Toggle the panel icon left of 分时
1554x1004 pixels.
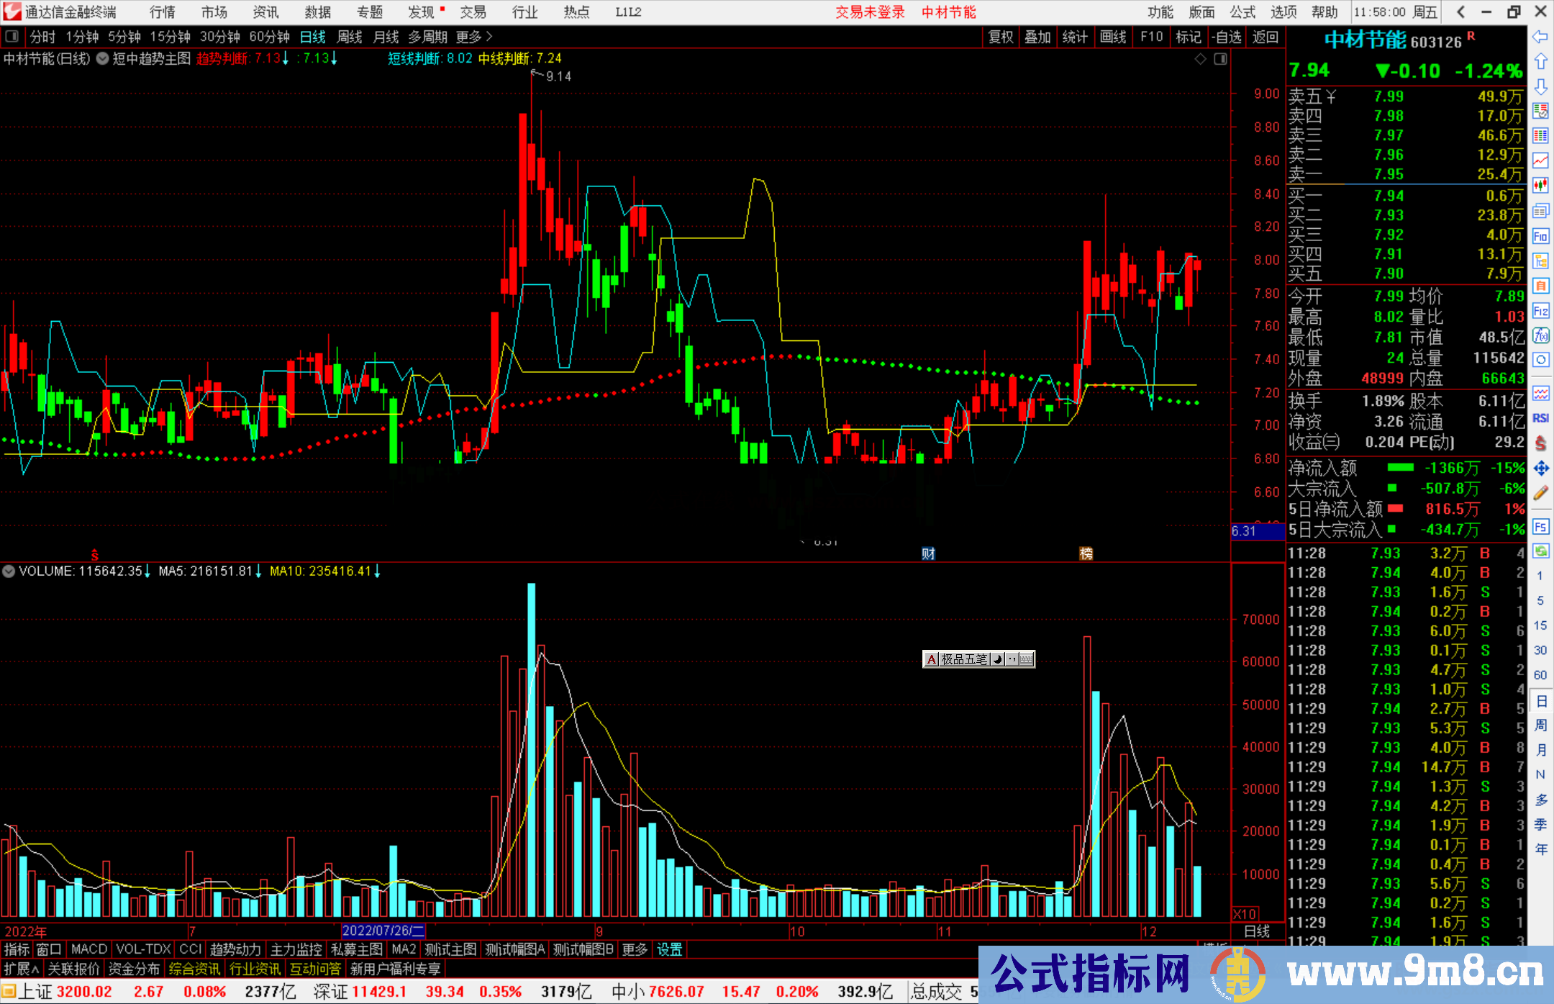(x=12, y=37)
